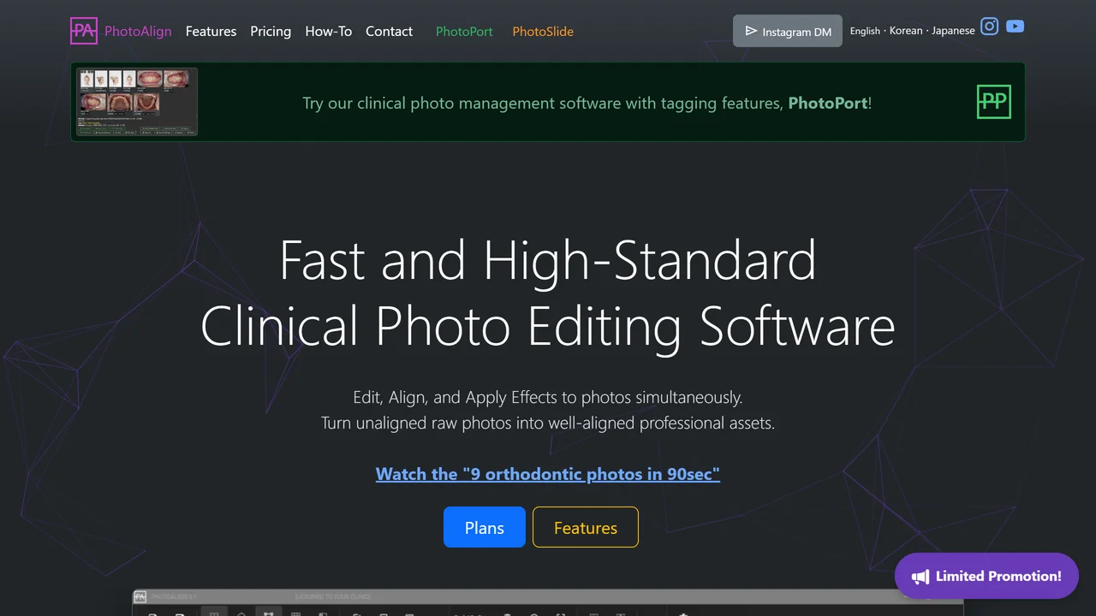Click the "Turn unaligned raw photos" subtitle line
Screen dimensions: 1096x616
(548, 423)
